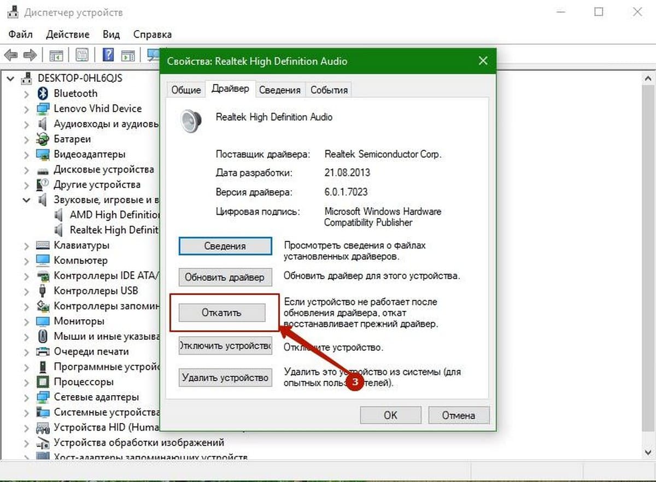Expand the Мониторы category arrow
Screen dimensions: 656x482
(26, 321)
